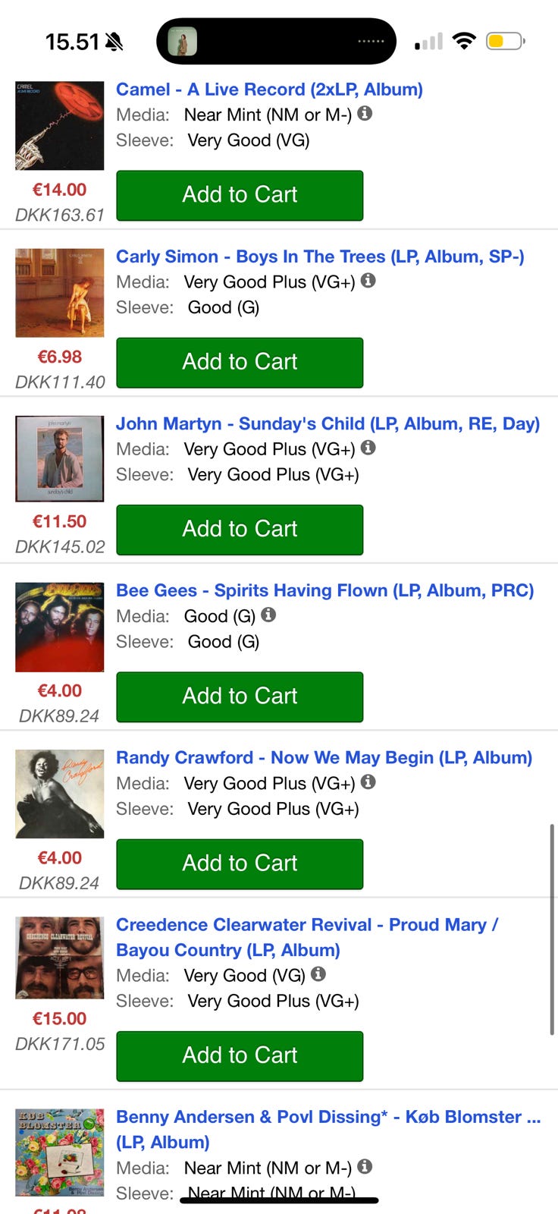Add John Martyn Sunday's Child to cart
The width and height of the screenshot is (558, 1214).
[240, 529]
